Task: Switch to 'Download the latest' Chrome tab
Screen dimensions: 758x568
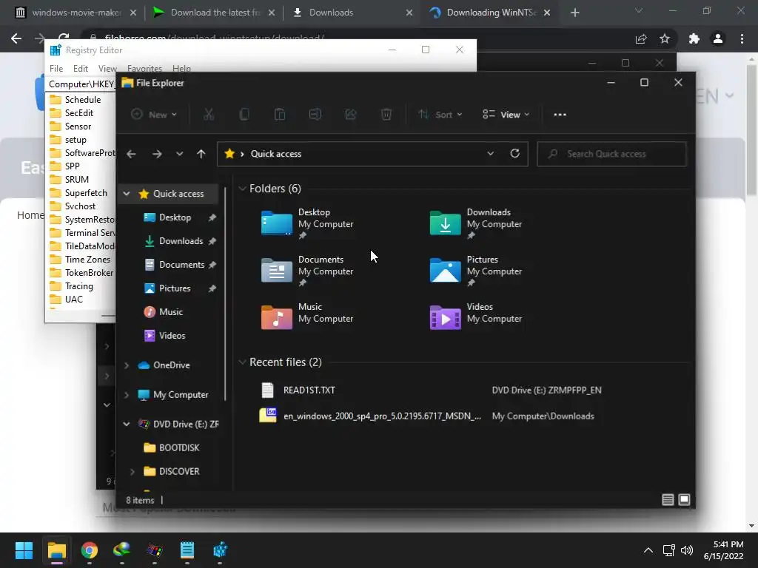Action: 215,13
